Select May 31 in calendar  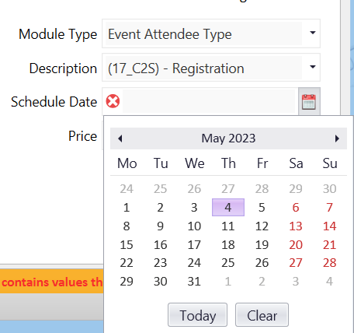click(x=194, y=282)
